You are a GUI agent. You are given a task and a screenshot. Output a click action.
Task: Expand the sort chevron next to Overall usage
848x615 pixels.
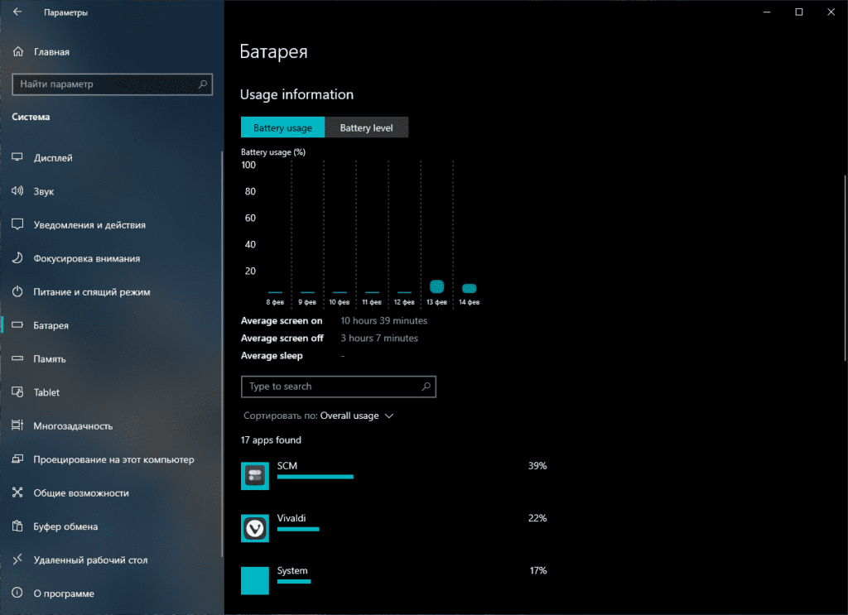389,416
